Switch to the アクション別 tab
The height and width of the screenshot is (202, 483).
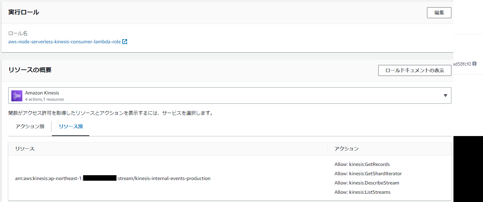(x=30, y=126)
